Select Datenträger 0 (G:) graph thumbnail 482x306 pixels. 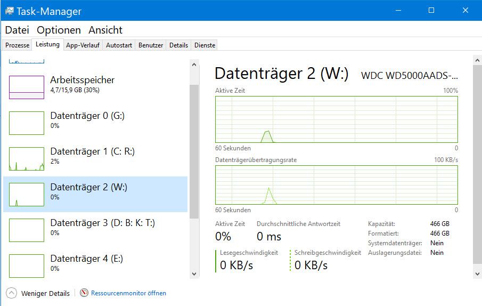27,123
